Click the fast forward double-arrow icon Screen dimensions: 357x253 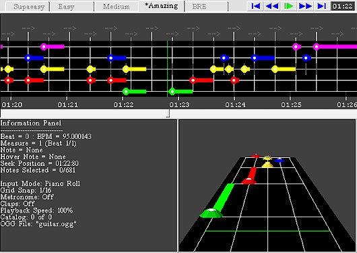click(305, 6)
